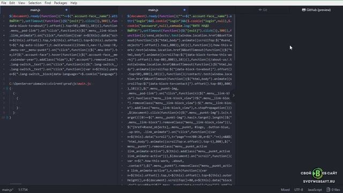
Task: Open the Find menu
Action: tap(48, 3)
